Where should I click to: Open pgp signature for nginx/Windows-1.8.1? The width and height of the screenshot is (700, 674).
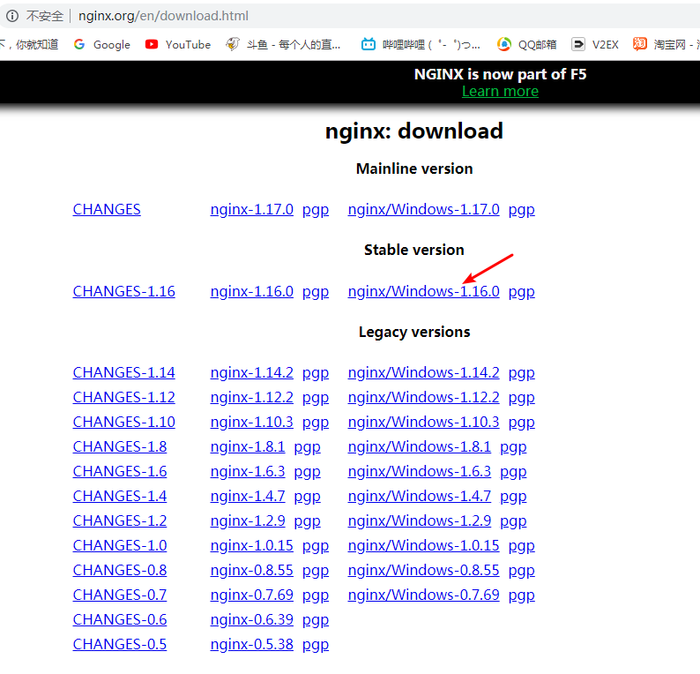pyautogui.click(x=513, y=447)
